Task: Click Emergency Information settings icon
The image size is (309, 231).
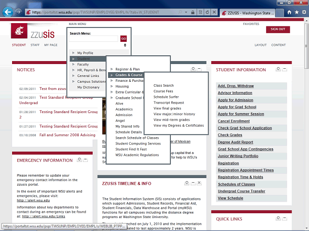Action: [x=79, y=160]
